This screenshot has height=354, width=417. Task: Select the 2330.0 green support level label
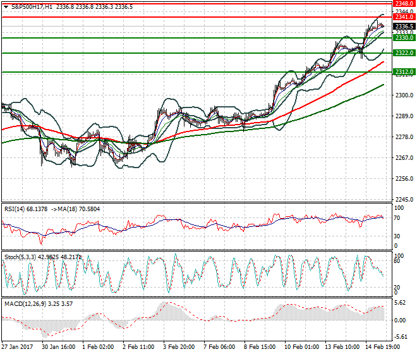point(404,38)
